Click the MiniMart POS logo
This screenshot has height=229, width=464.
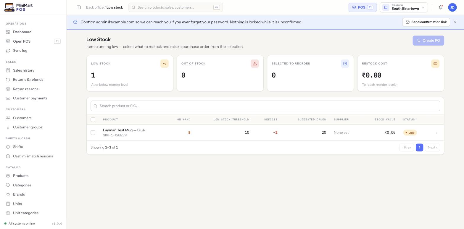tap(19, 7)
